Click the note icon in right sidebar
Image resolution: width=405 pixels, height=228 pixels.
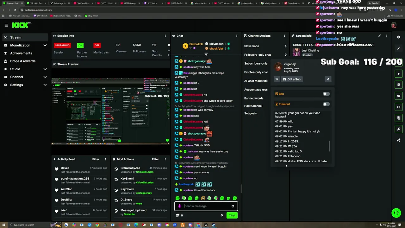click(399, 85)
